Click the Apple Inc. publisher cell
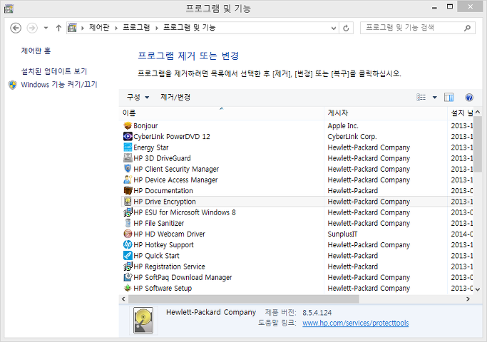The image size is (487, 342). [x=343, y=125]
